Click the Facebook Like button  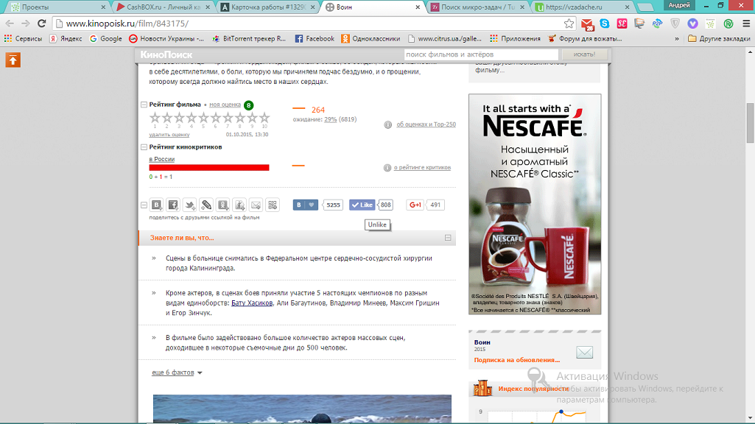pos(362,205)
